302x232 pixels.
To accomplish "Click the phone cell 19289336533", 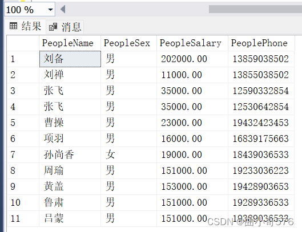I will [x=261, y=203].
